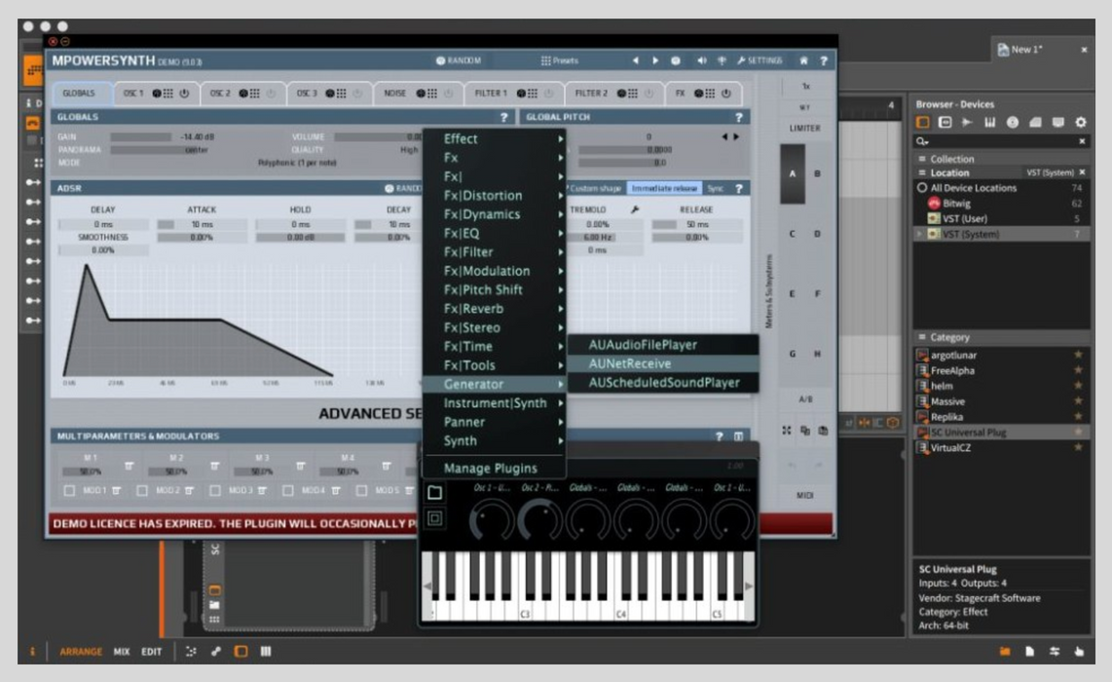Click the gear icon in Browser panel

[x=1080, y=123]
